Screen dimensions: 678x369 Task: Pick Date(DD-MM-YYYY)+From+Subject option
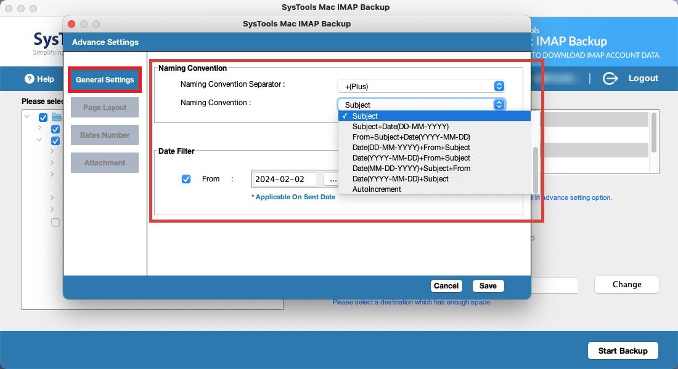(x=434, y=147)
